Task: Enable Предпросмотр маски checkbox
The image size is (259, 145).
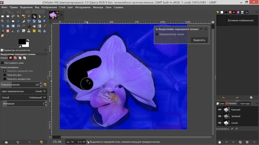Action: point(157,34)
